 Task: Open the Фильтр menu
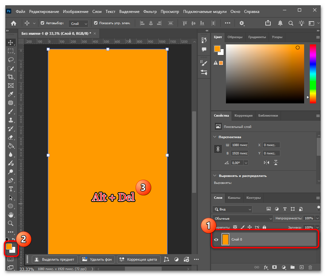point(150,12)
